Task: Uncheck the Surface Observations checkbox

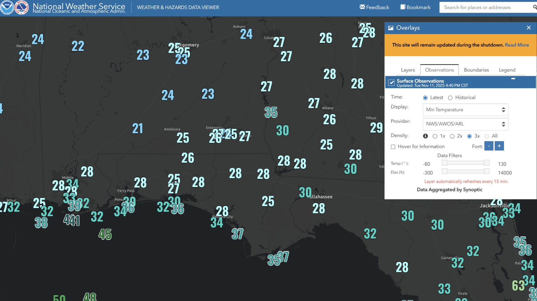Action: [x=391, y=83]
